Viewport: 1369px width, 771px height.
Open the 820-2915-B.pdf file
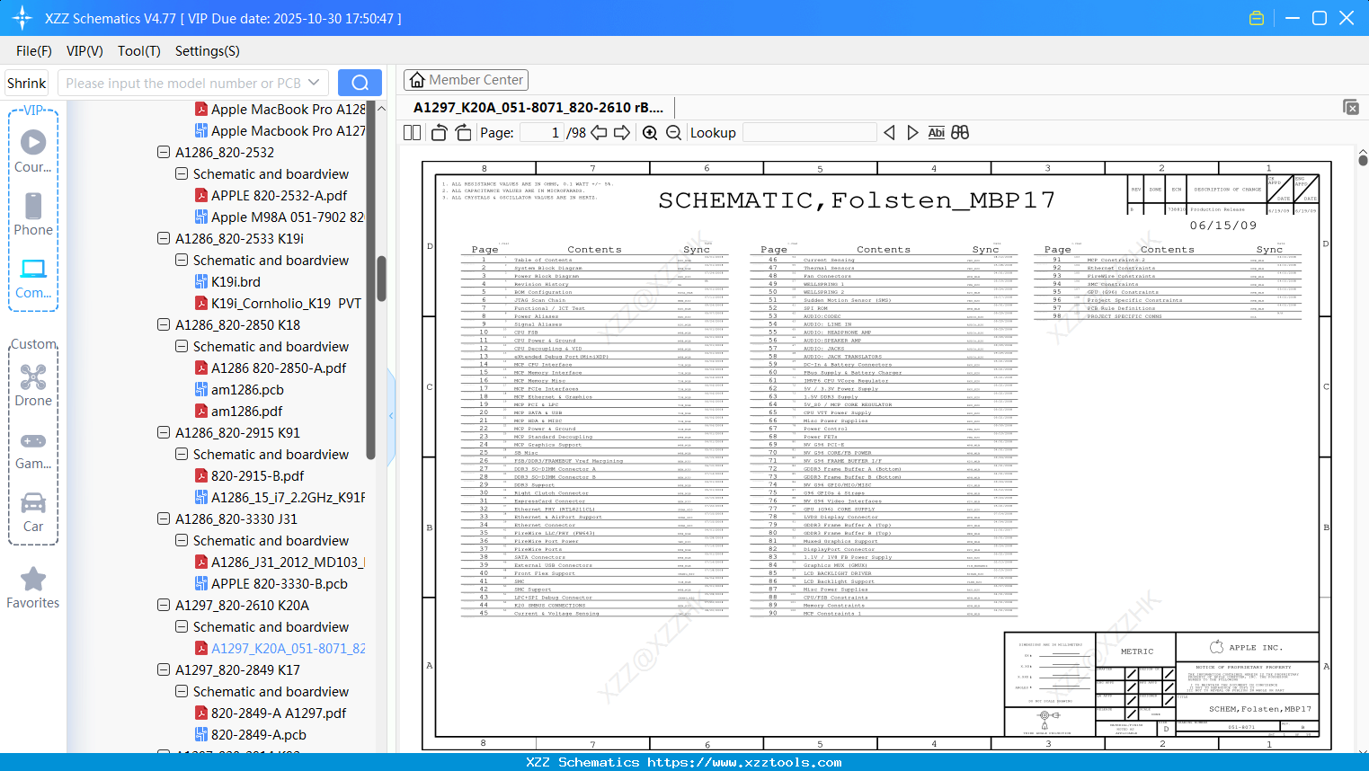coord(257,475)
